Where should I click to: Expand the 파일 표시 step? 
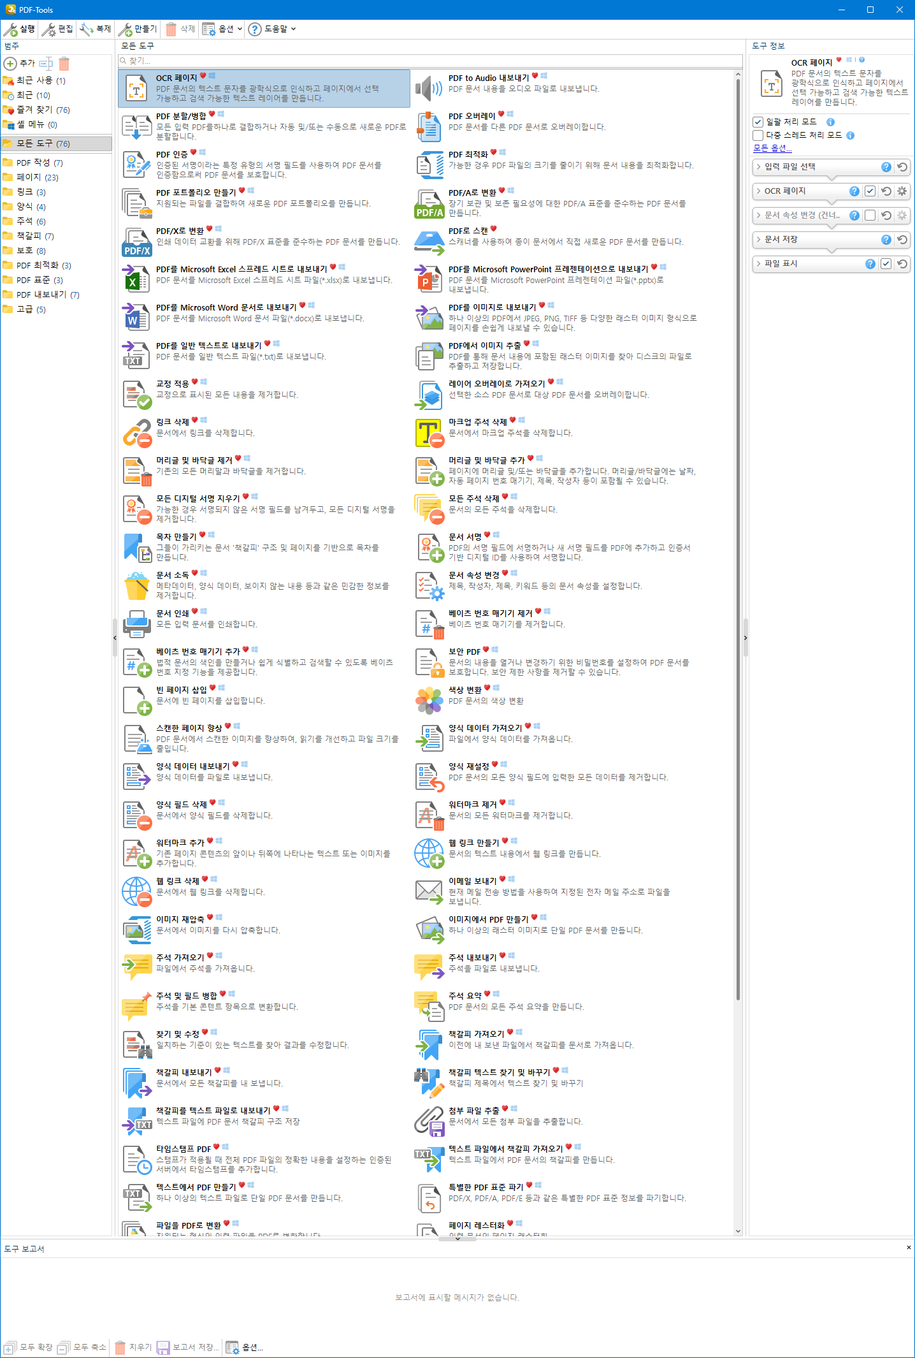[758, 264]
